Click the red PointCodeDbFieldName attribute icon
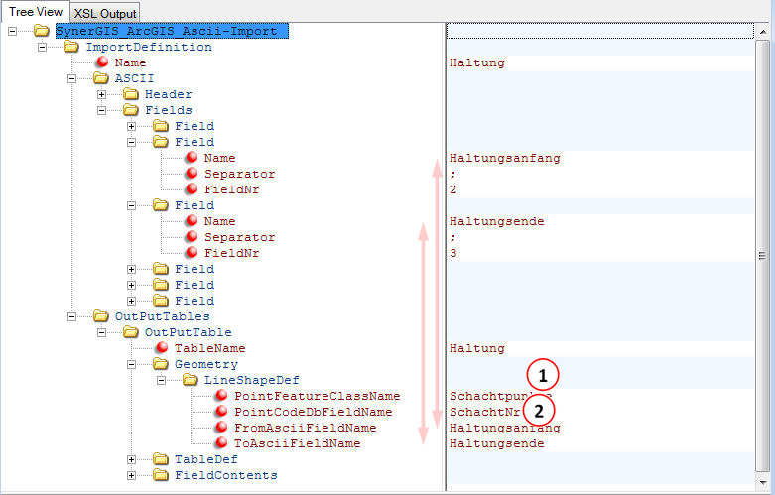The height and width of the screenshot is (495, 775). (x=221, y=412)
